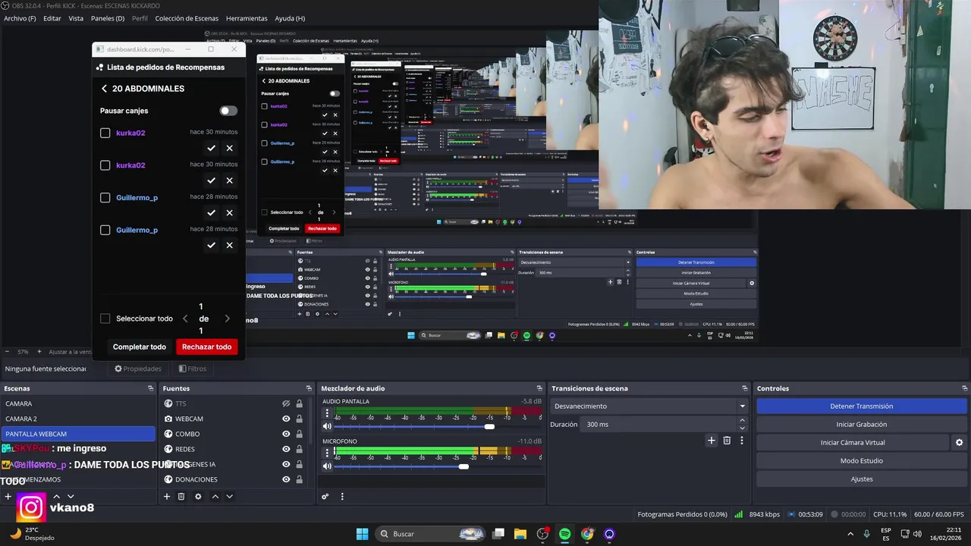Open advanced audio properties gears icon
The image size is (971, 546).
tap(325, 497)
